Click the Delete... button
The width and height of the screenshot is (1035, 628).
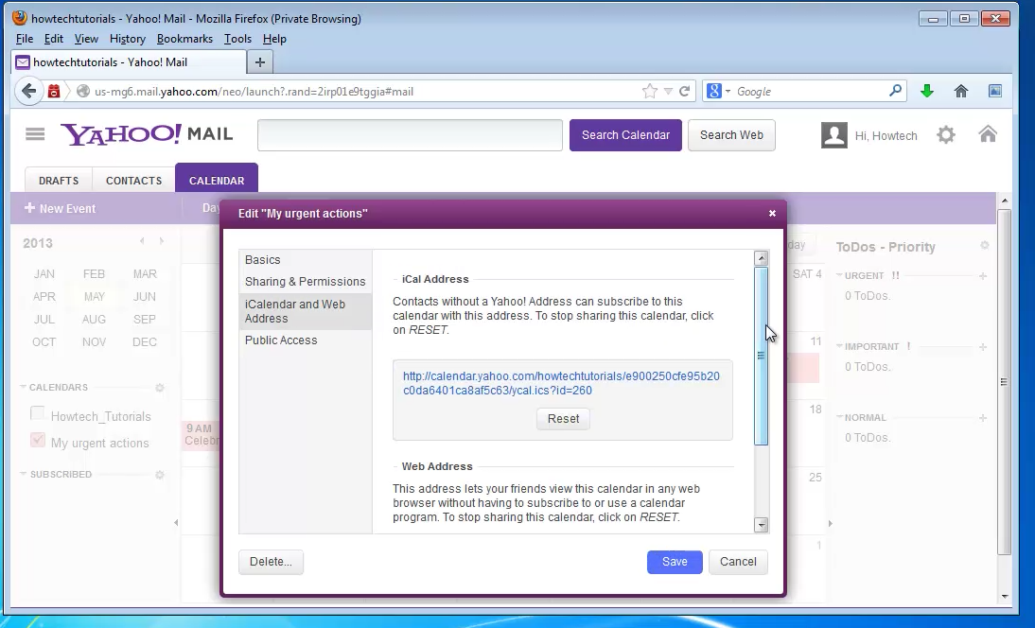click(x=271, y=562)
